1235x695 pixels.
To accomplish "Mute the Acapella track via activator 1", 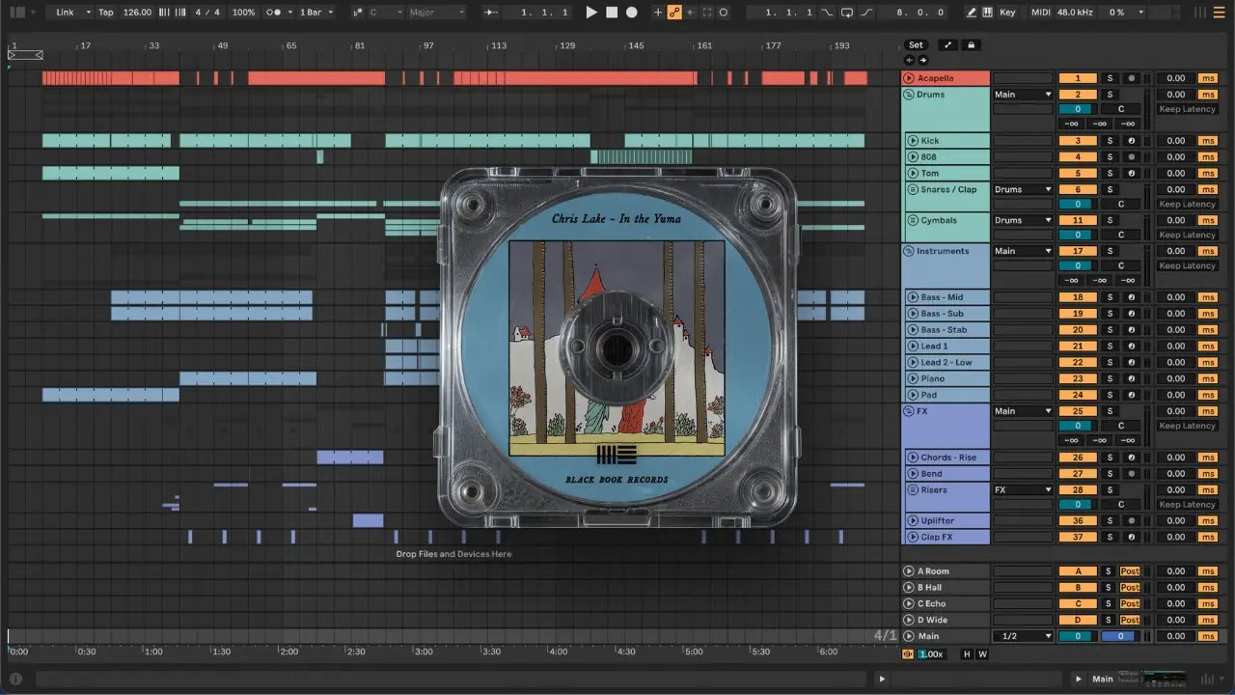I will [x=1078, y=78].
